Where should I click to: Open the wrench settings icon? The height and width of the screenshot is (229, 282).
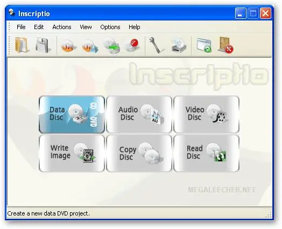pos(156,45)
